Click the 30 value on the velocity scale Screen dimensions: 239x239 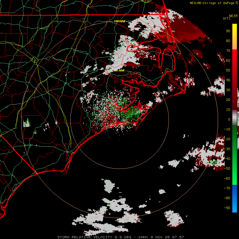pyautogui.click(x=228, y=90)
